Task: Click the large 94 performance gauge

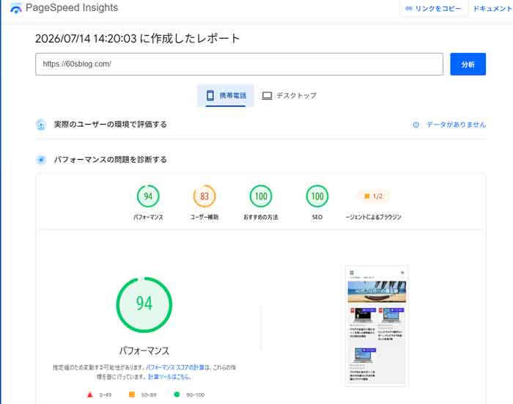Action: pos(144,305)
